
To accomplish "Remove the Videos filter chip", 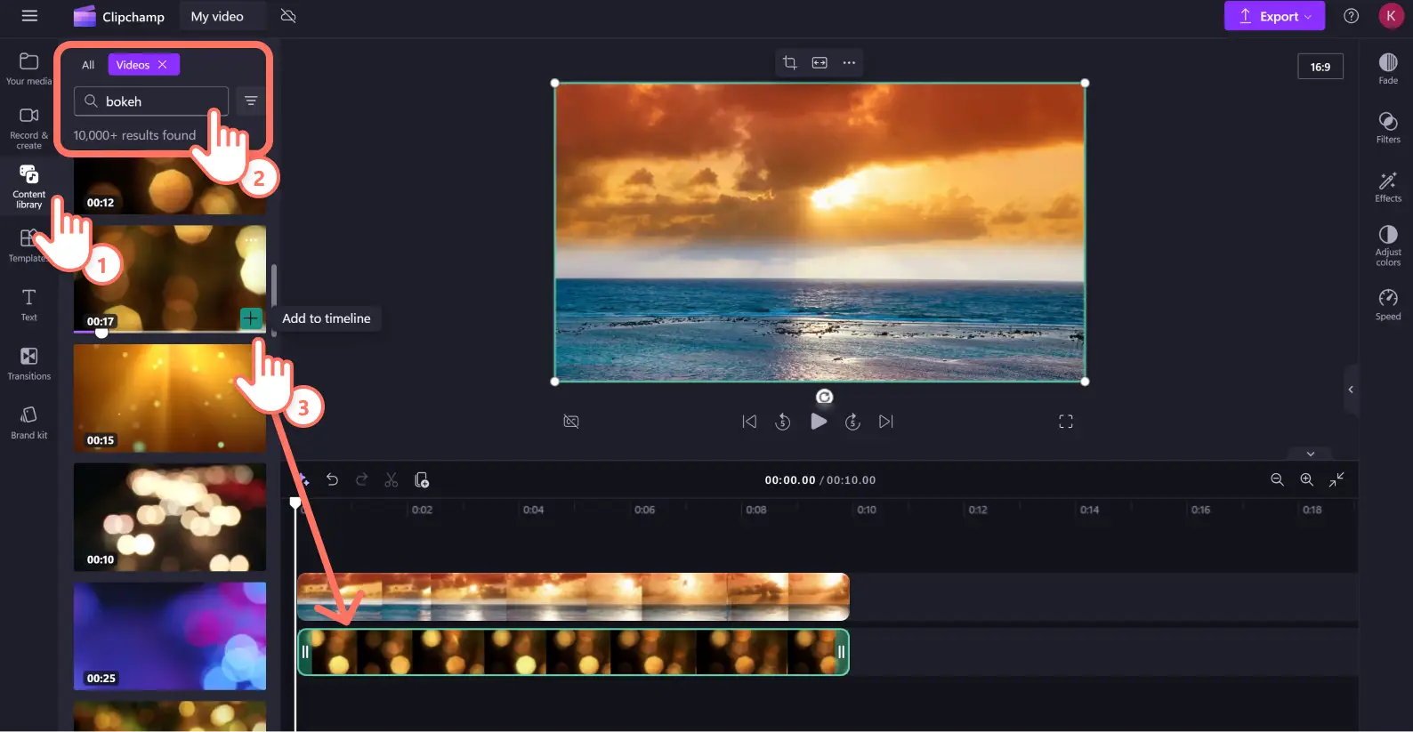I will click(163, 65).
